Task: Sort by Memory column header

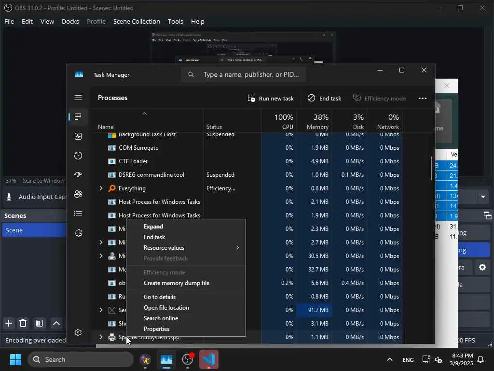Action: point(314,121)
